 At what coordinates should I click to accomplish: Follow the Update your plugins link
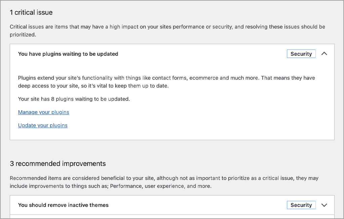pyautogui.click(x=43, y=125)
